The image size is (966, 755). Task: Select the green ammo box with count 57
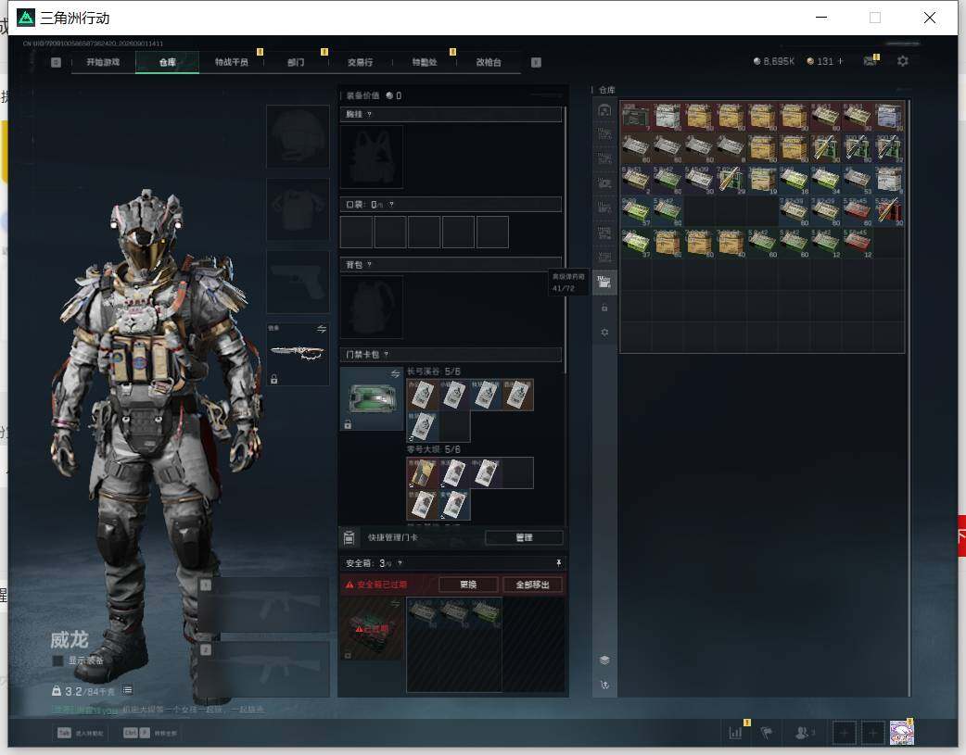coord(636,211)
